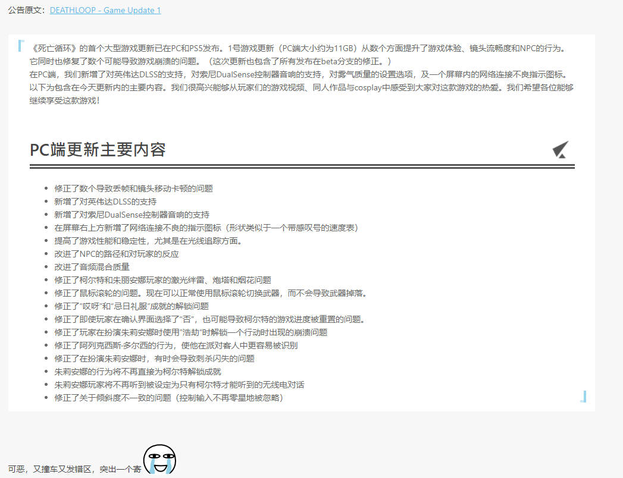Click the crying face emoji
The width and height of the screenshot is (623, 478).
click(x=159, y=460)
